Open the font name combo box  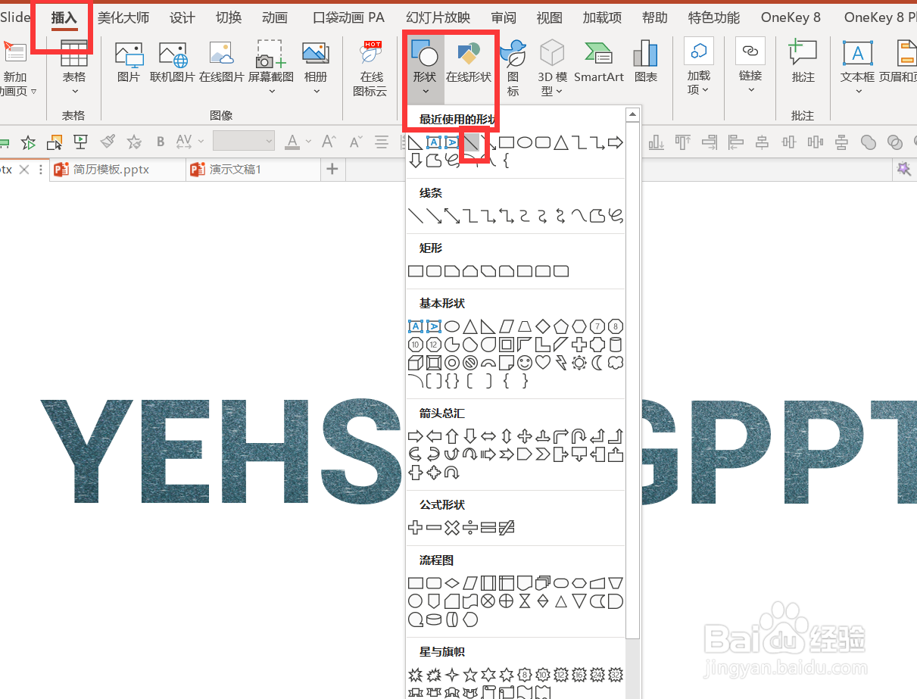243,142
